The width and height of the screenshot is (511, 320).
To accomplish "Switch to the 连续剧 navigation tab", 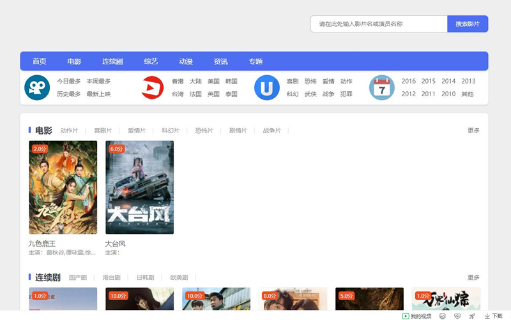I will pos(112,61).
